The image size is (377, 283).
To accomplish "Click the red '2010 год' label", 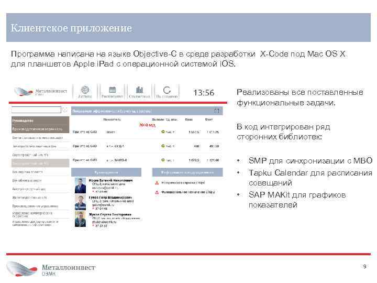I will (x=147, y=125).
